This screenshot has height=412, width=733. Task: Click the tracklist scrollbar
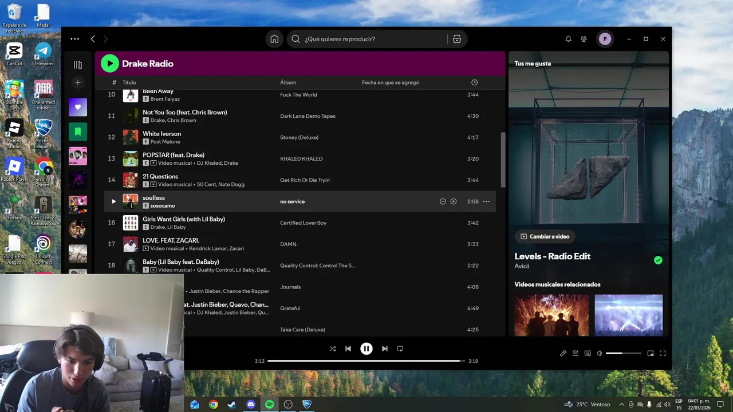pyautogui.click(x=503, y=160)
